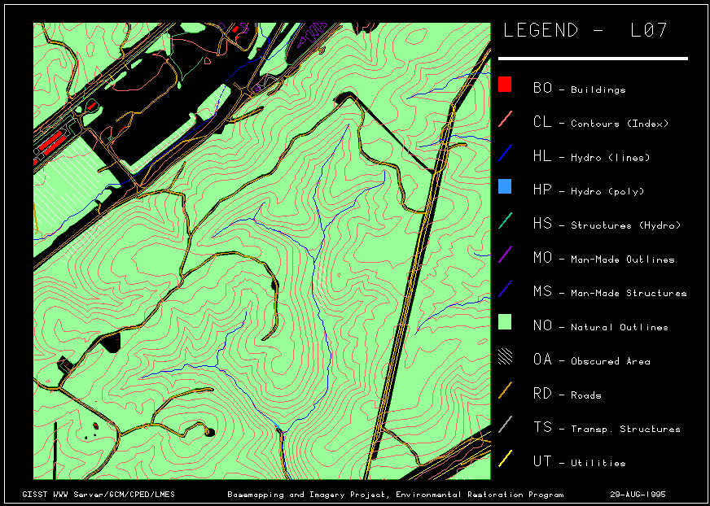This screenshot has width=710, height=506.
Task: Click the Hydro (poly) legend label
Action: (x=607, y=192)
